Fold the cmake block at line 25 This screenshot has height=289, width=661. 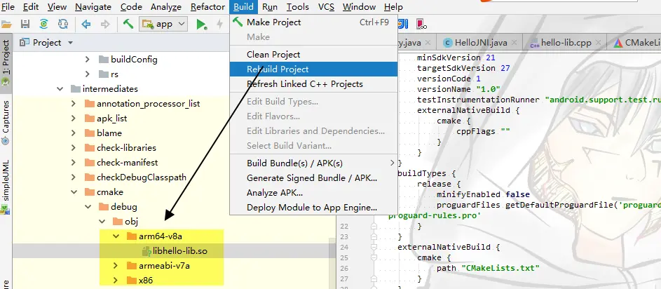374,257
